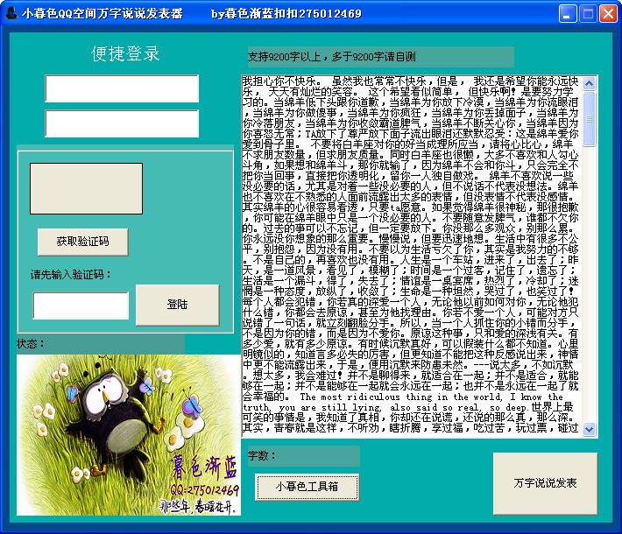Click the captcha image placeholder box
622x534 pixels.
click(86, 189)
